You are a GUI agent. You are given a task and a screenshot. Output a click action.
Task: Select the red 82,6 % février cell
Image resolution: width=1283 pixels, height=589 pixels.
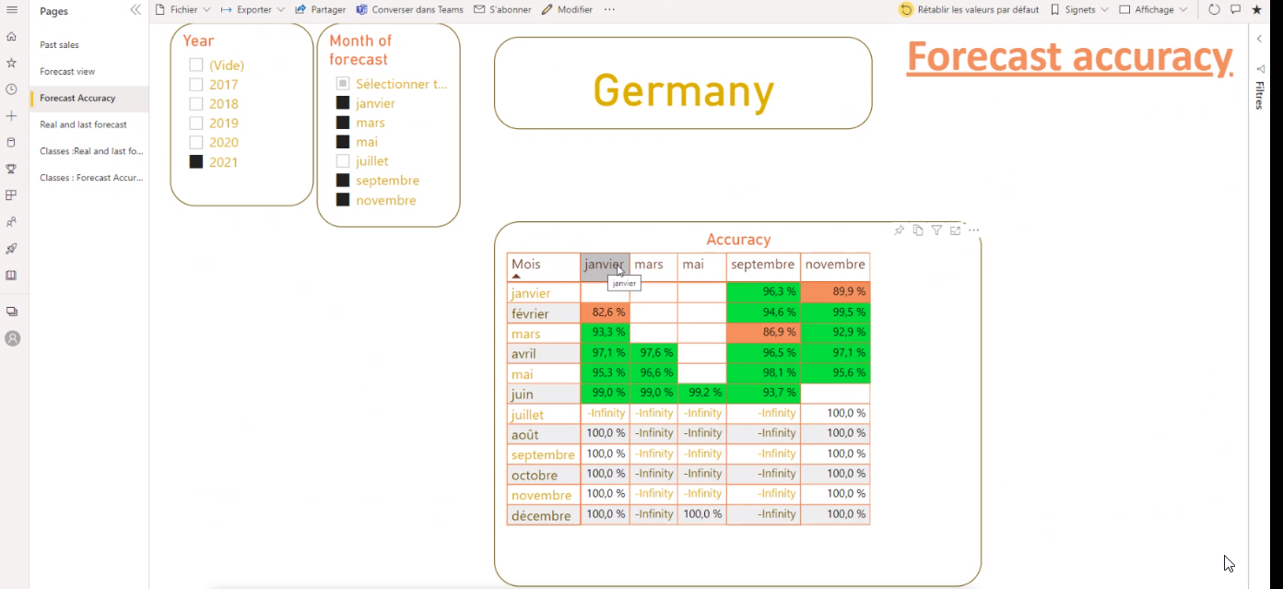coord(605,313)
